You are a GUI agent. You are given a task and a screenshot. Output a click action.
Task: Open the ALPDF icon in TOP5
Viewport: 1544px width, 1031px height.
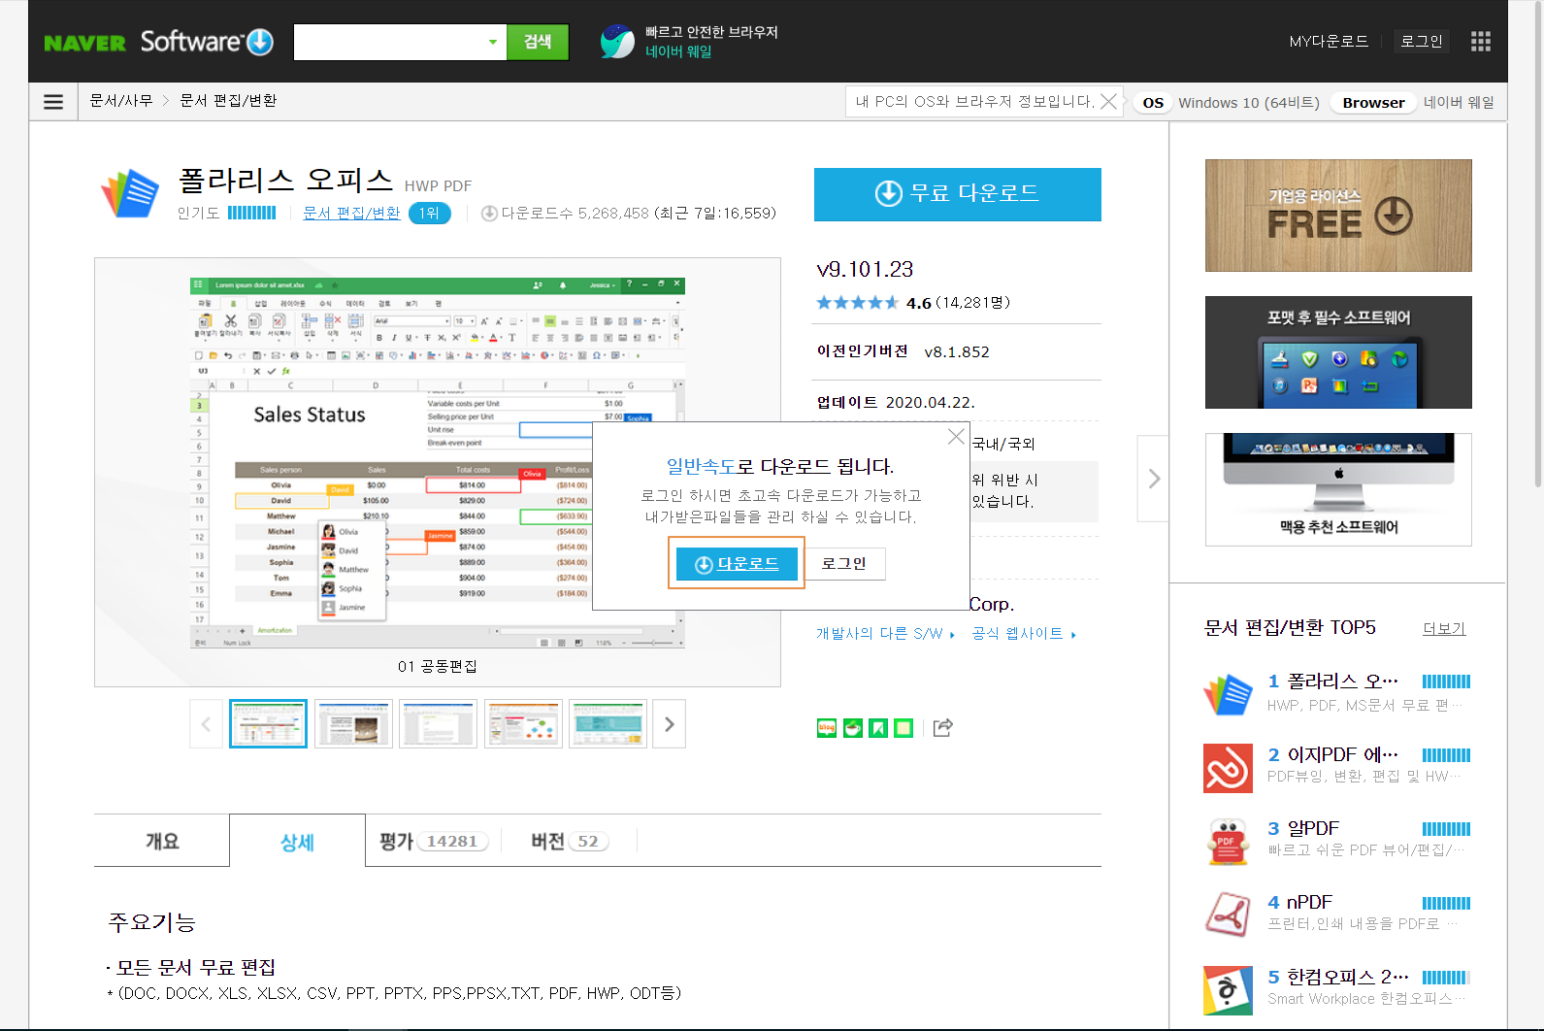(x=1228, y=842)
